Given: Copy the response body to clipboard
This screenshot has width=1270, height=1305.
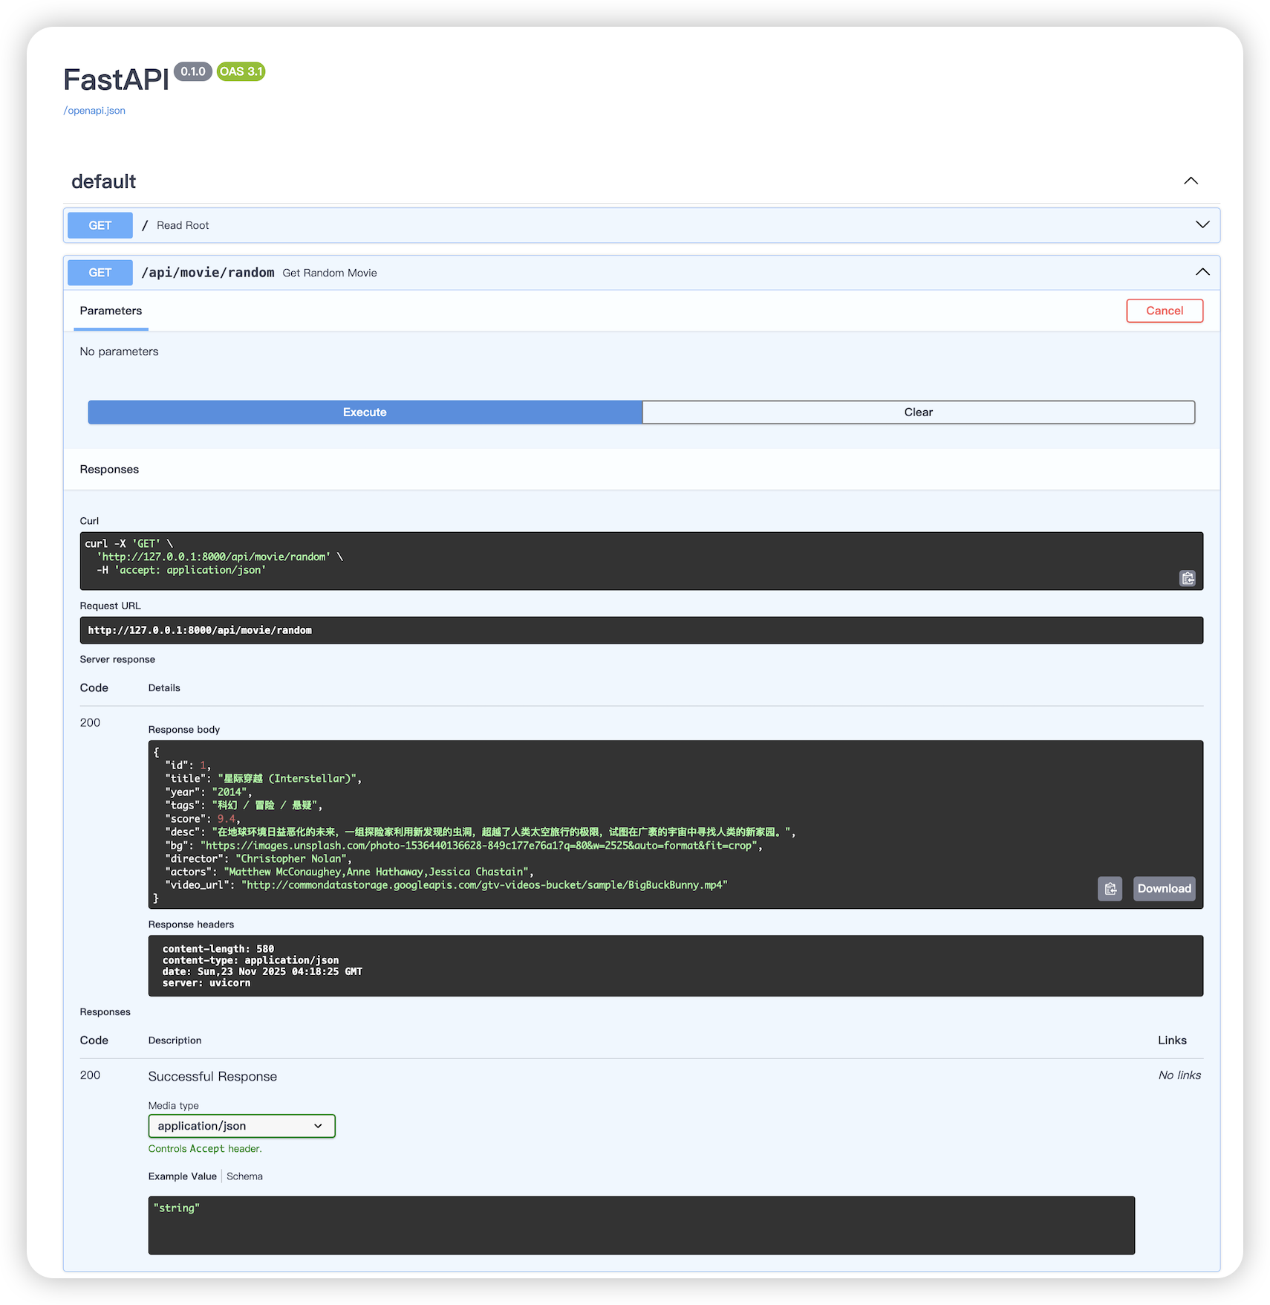Looking at the screenshot, I should [x=1110, y=889].
